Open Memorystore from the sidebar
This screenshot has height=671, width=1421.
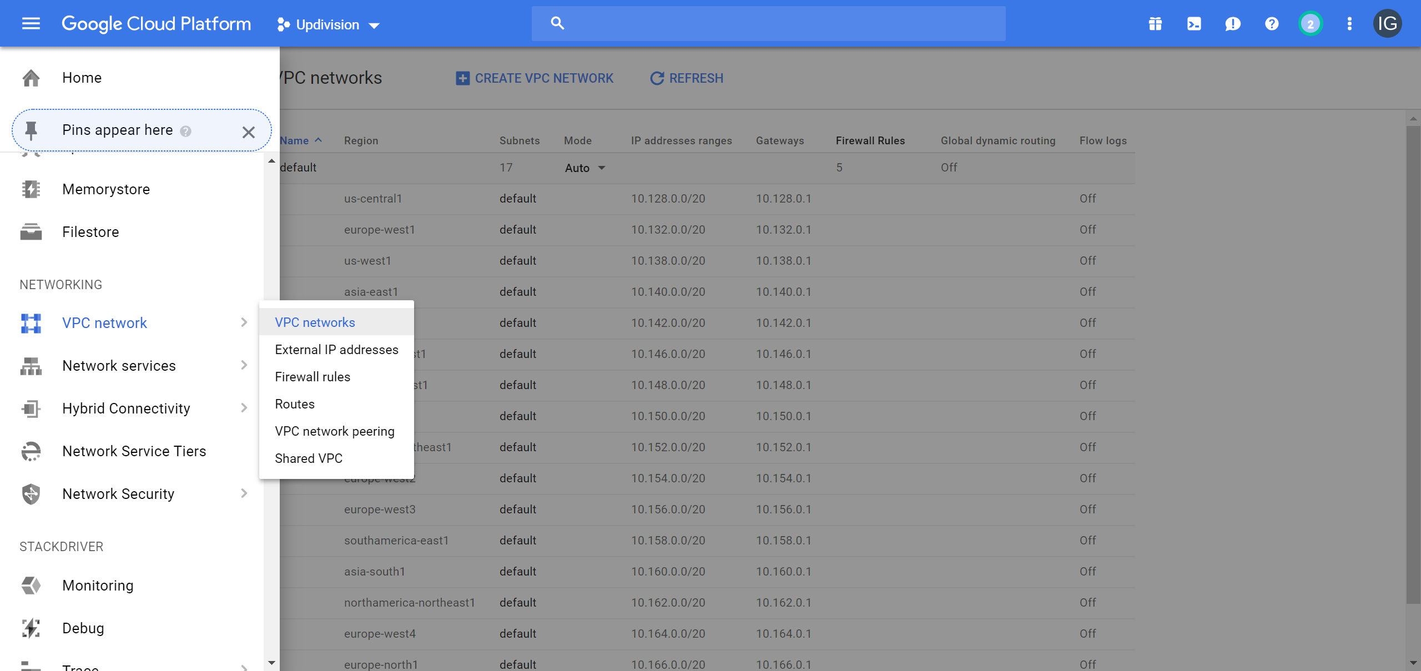[106, 189]
